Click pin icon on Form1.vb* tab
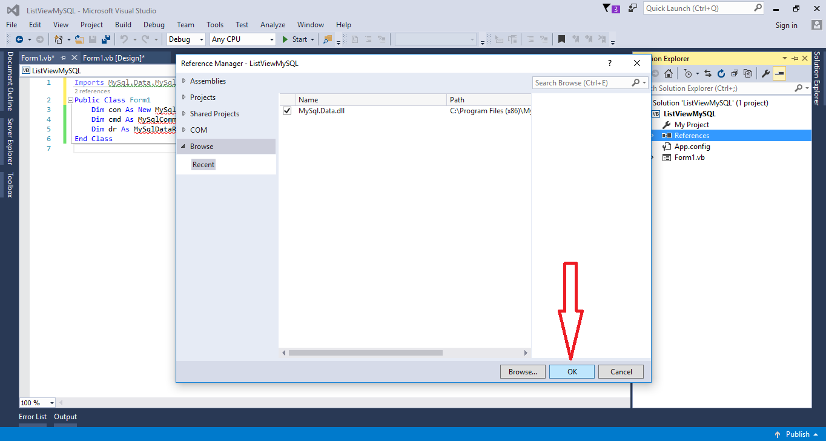This screenshot has width=826, height=441. click(63, 58)
